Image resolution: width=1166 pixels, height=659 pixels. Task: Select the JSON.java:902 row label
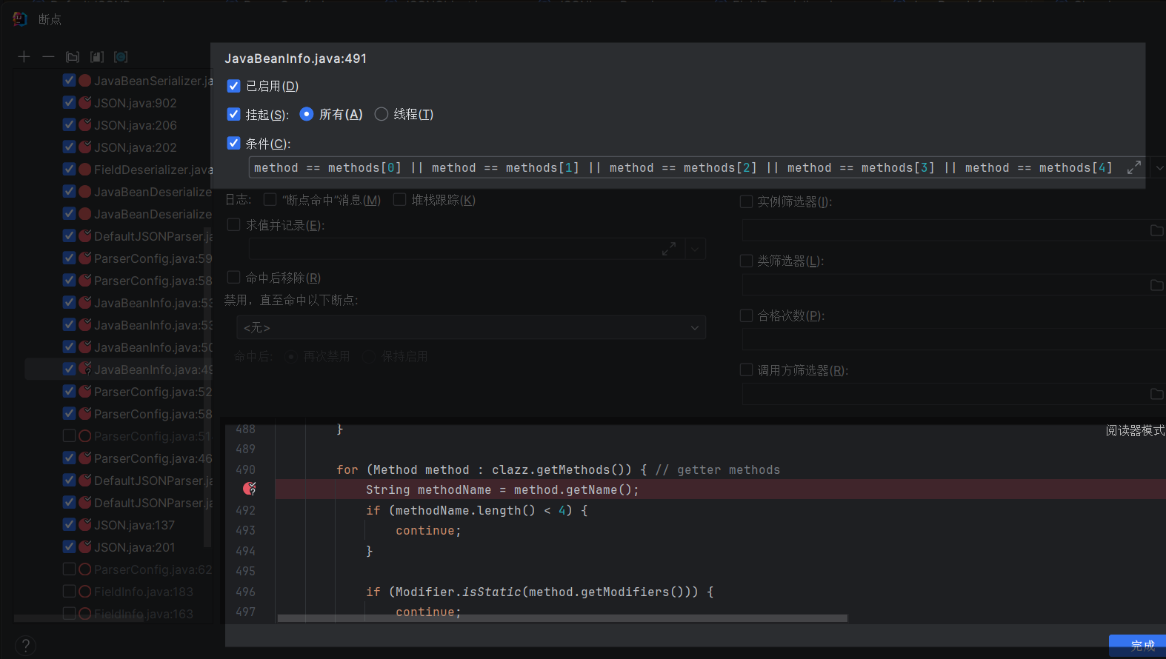click(136, 103)
